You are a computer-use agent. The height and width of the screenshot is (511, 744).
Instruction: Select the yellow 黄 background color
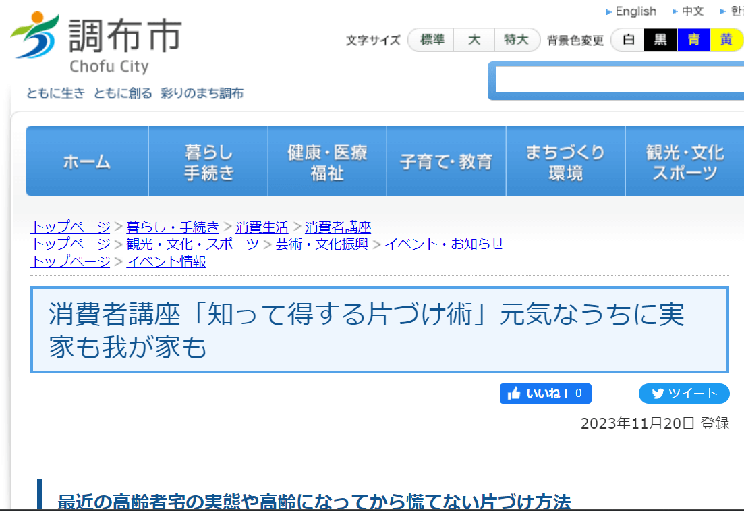tap(726, 40)
